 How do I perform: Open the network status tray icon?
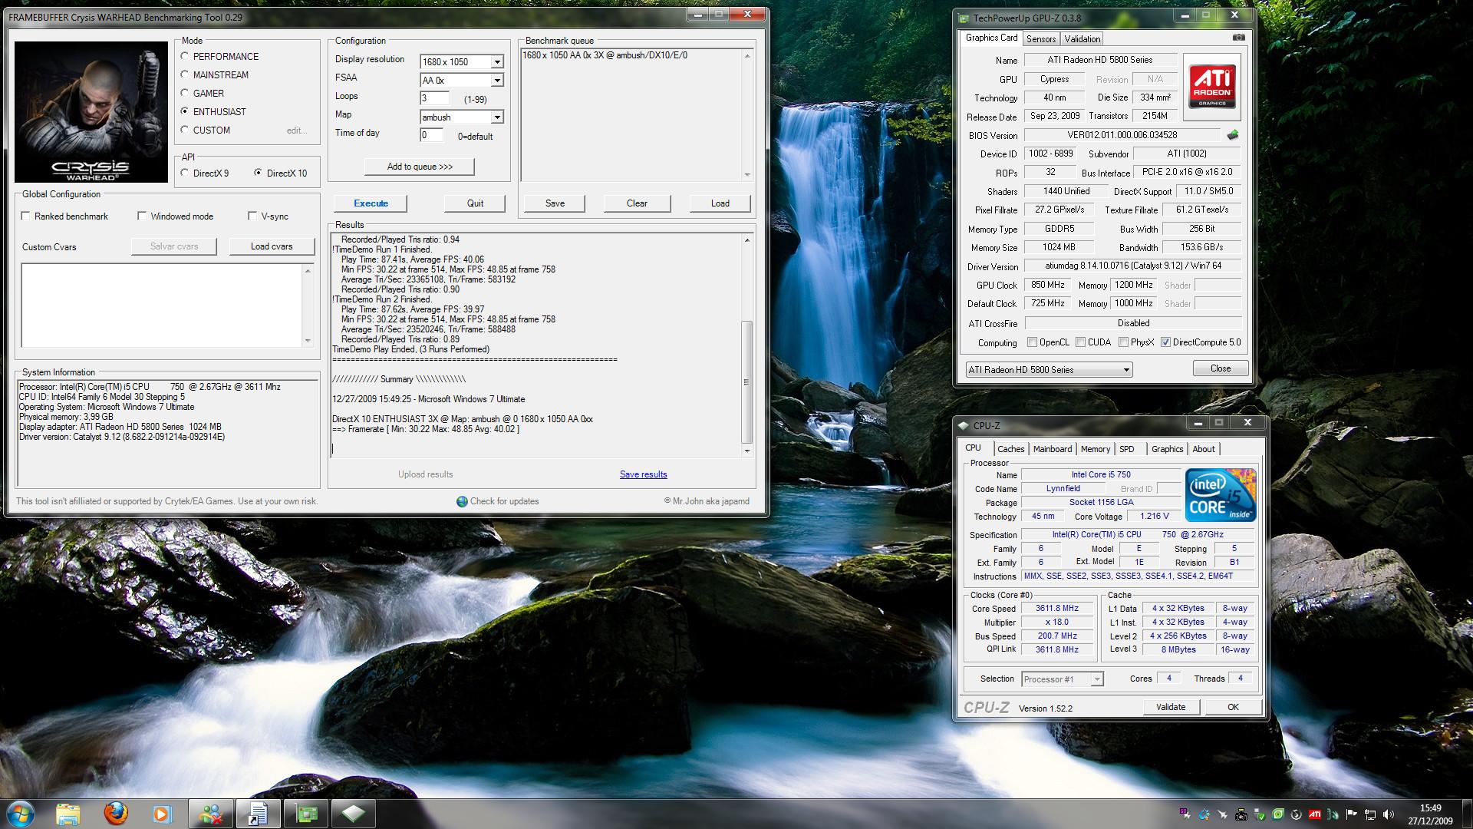[x=1369, y=814]
